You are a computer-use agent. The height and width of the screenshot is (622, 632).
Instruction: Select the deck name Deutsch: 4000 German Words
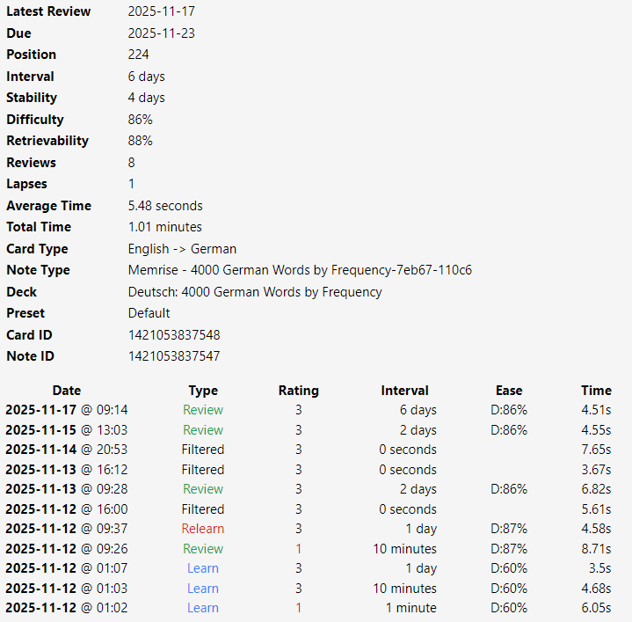point(255,292)
